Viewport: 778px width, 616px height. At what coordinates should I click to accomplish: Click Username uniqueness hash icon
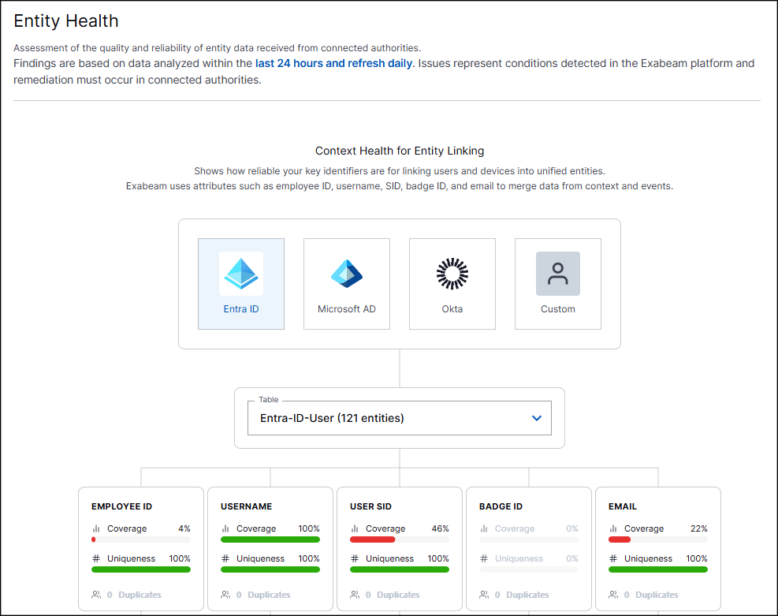225,558
